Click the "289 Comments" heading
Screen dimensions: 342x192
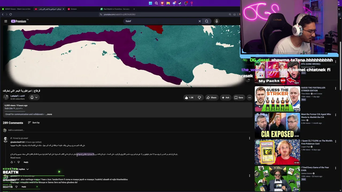pyautogui.click(x=13, y=123)
